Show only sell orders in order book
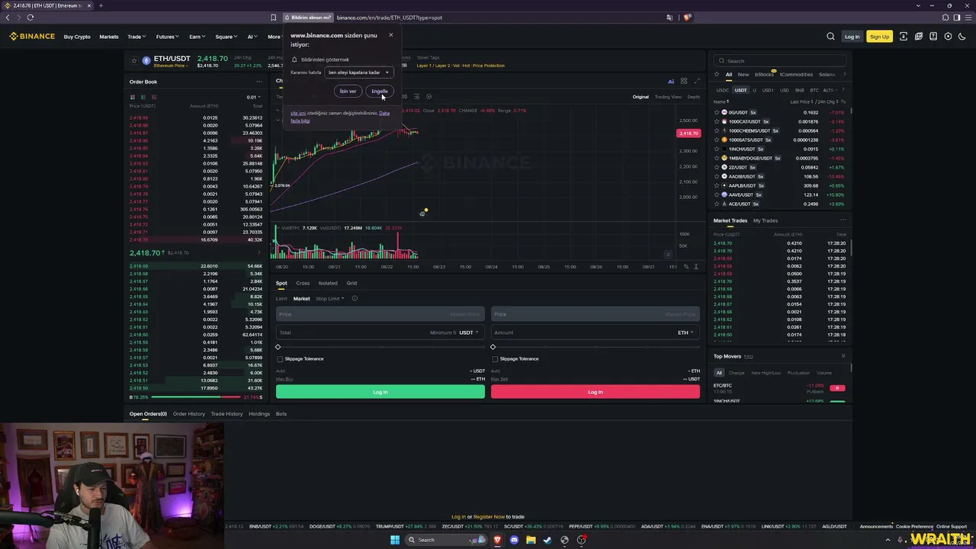The width and height of the screenshot is (976, 549). coord(153,97)
